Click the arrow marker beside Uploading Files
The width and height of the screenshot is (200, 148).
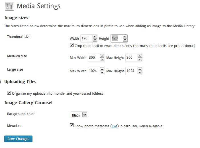1,82
